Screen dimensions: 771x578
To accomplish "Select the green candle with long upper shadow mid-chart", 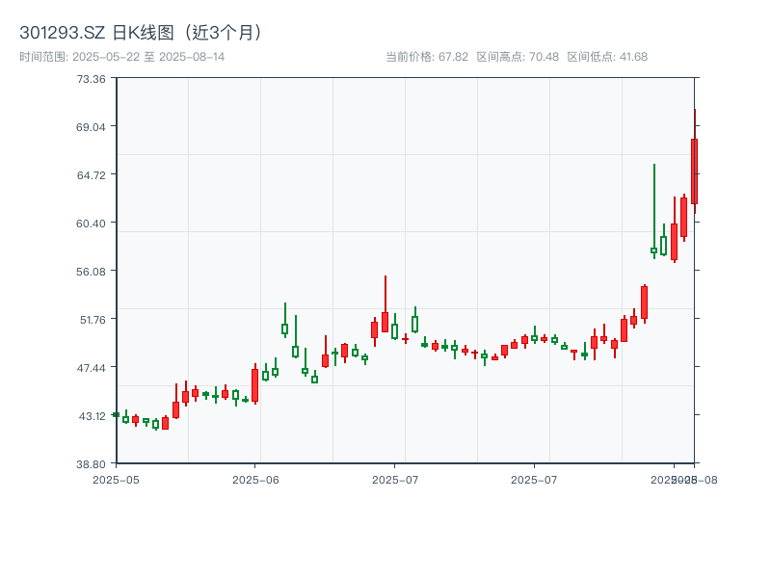I will [284, 328].
